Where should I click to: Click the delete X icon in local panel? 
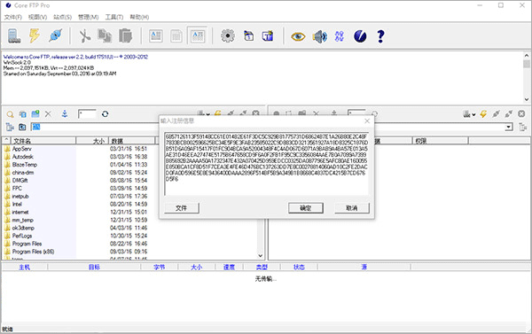pyautogui.click(x=48, y=114)
